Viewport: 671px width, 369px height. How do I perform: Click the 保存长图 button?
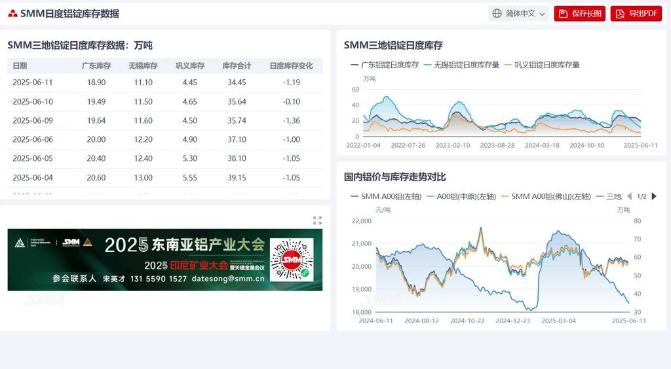[x=579, y=14]
